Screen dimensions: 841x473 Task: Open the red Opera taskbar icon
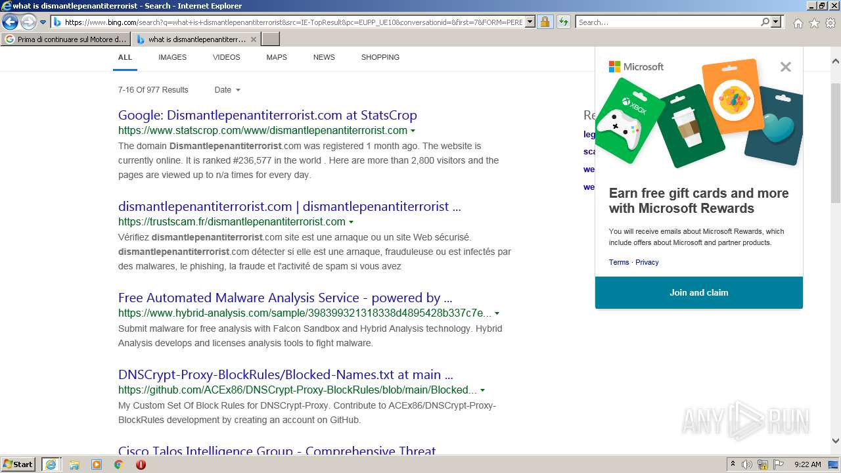coord(141,464)
